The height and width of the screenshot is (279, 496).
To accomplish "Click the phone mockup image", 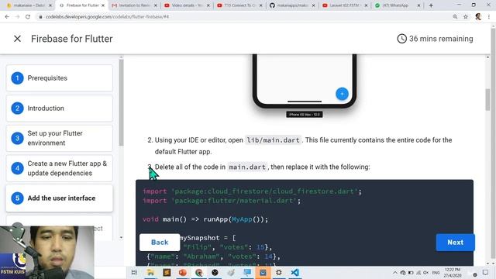I will click(x=305, y=81).
